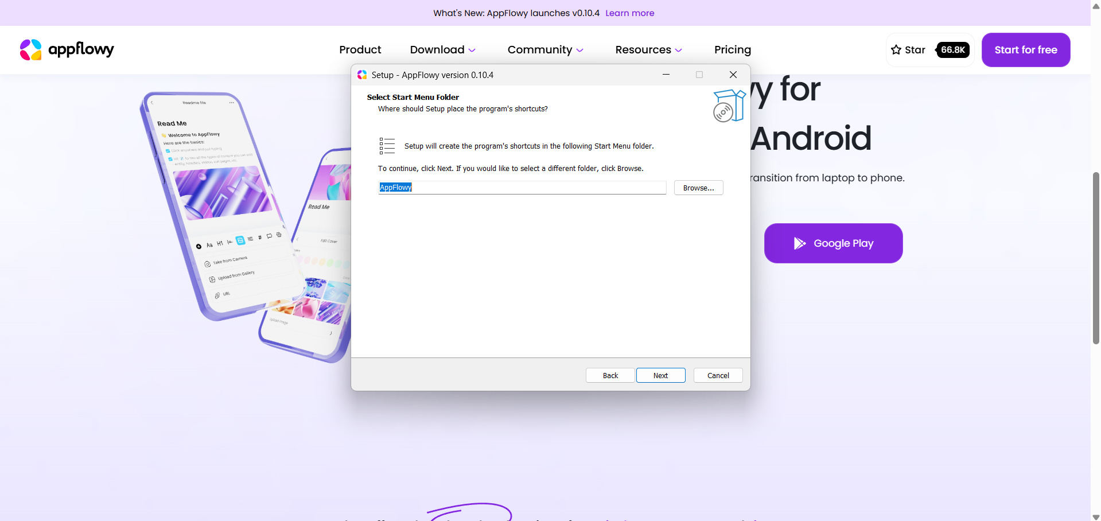
Task: Minimize the Setup dialog window
Action: (x=666, y=75)
